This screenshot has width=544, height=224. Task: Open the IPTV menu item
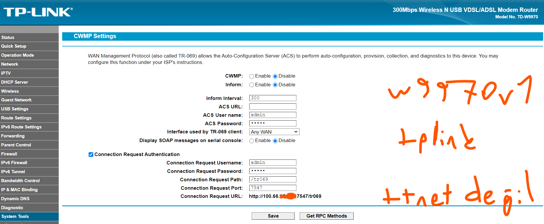click(x=29, y=73)
